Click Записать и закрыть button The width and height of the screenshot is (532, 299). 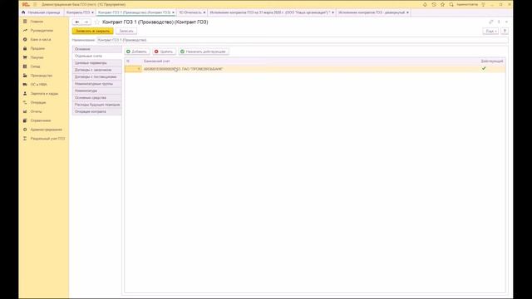click(x=92, y=32)
